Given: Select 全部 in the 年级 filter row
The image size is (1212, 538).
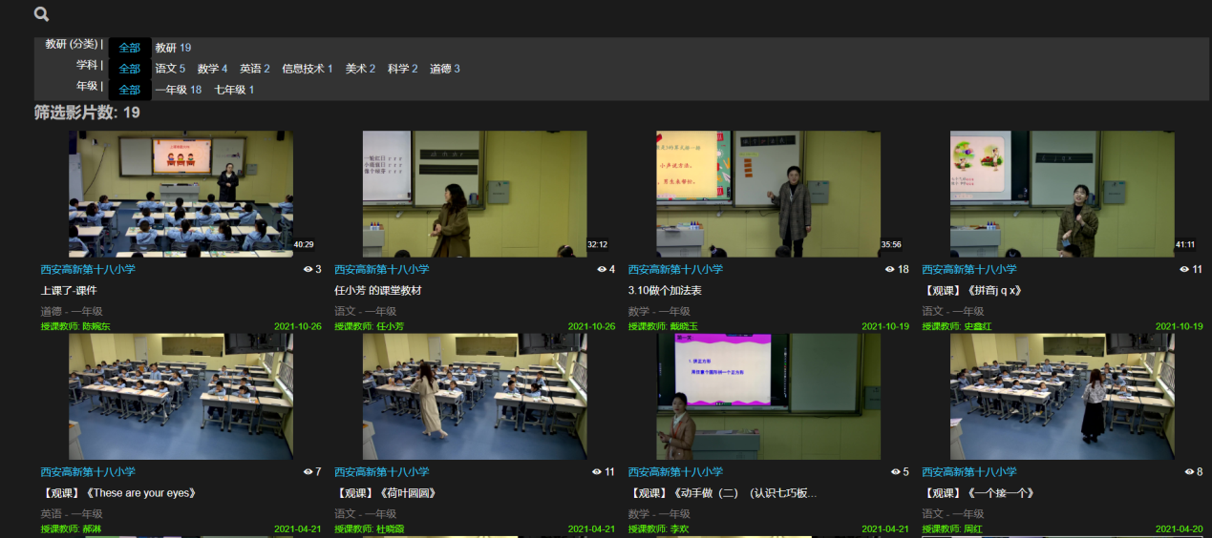Looking at the screenshot, I should [x=129, y=90].
